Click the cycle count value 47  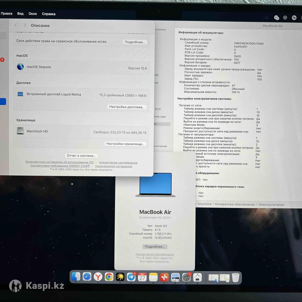tap(234, 86)
